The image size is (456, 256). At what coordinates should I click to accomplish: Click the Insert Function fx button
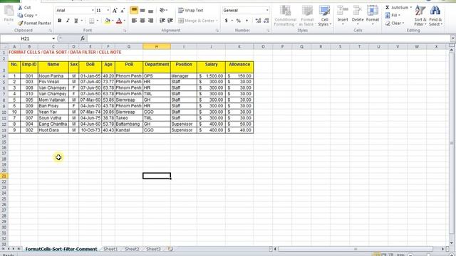pos(83,38)
